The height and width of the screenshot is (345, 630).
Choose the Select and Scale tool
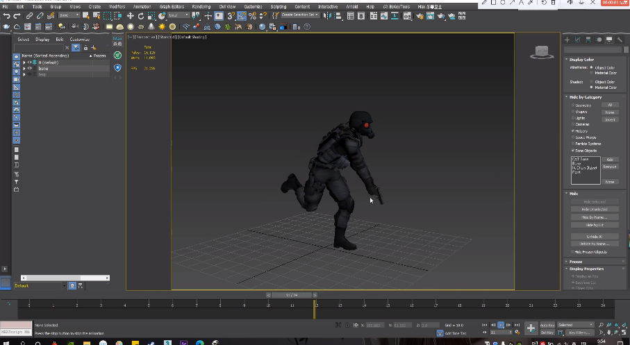[x=151, y=16]
